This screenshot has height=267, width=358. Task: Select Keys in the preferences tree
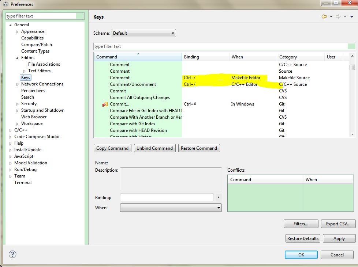(26, 77)
